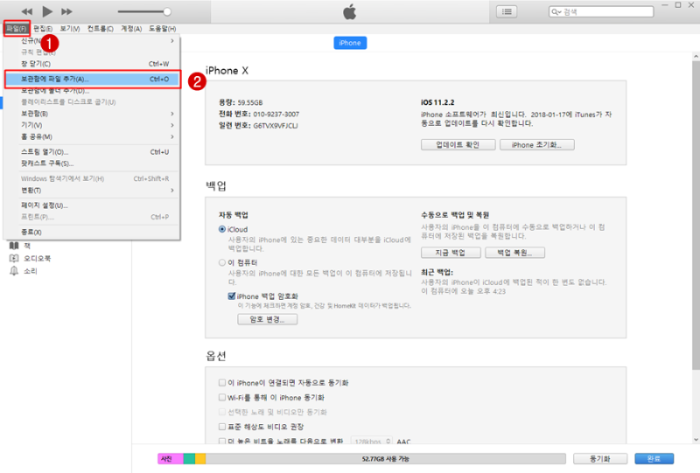The height and width of the screenshot is (473, 700).
Task: Click the 업데이트 확인 button
Action: [458, 145]
